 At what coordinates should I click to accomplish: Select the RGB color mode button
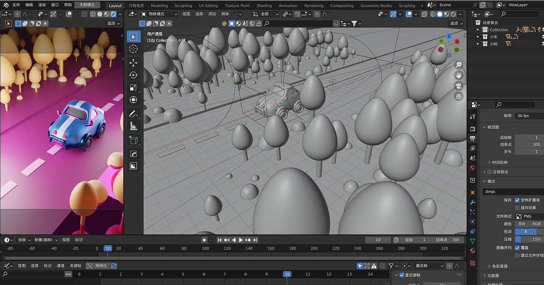click(536, 224)
